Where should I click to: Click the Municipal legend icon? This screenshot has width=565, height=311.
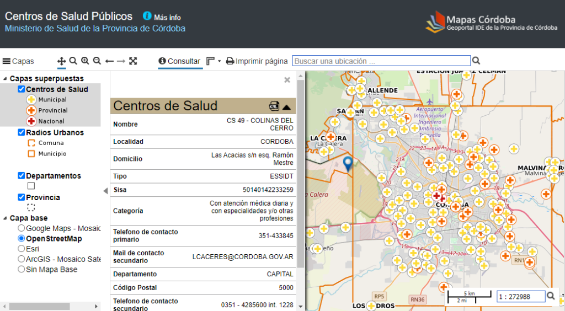pos(31,99)
